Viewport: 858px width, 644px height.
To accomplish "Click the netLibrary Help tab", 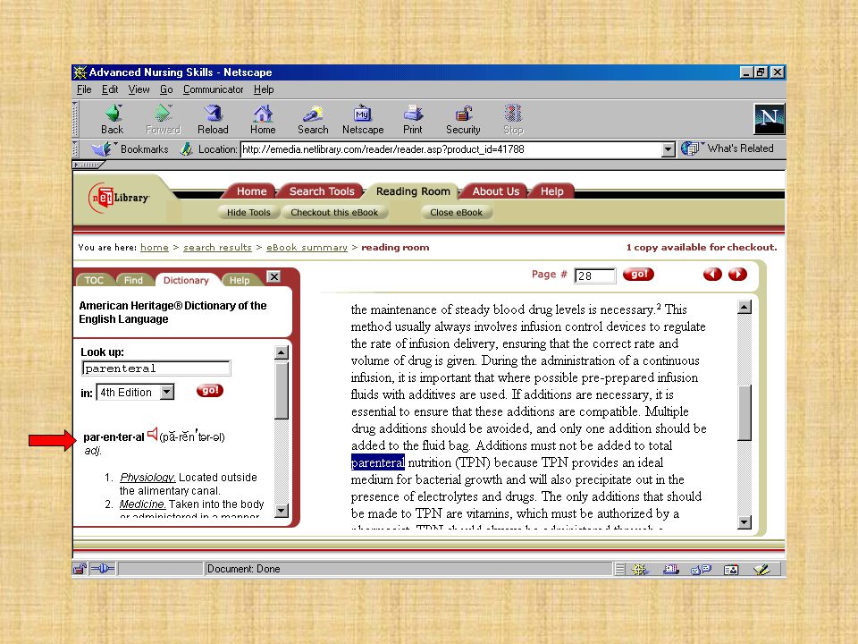I will (551, 191).
